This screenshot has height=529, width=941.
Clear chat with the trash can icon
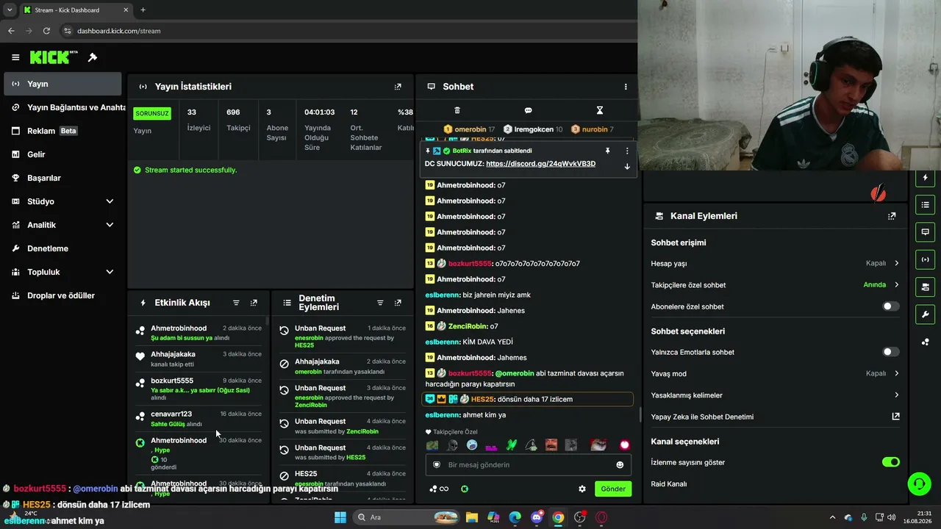click(457, 110)
